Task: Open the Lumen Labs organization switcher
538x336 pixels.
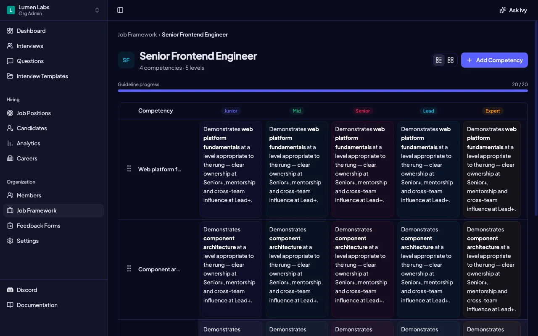Action: tap(53, 10)
